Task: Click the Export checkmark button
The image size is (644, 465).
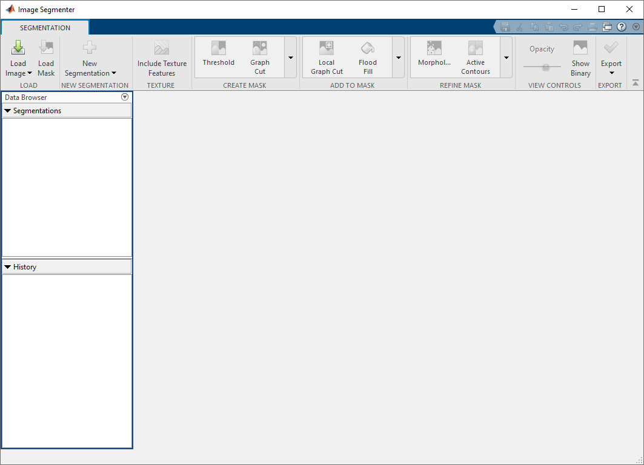Action: point(611,48)
